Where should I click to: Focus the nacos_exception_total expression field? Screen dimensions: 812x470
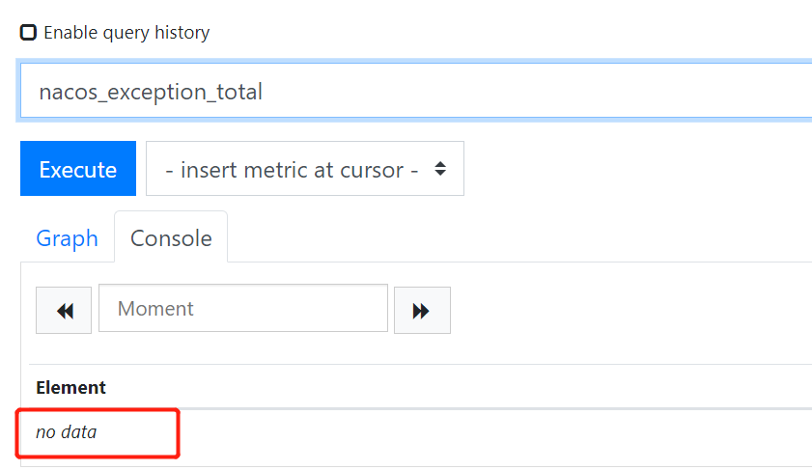[x=416, y=91]
